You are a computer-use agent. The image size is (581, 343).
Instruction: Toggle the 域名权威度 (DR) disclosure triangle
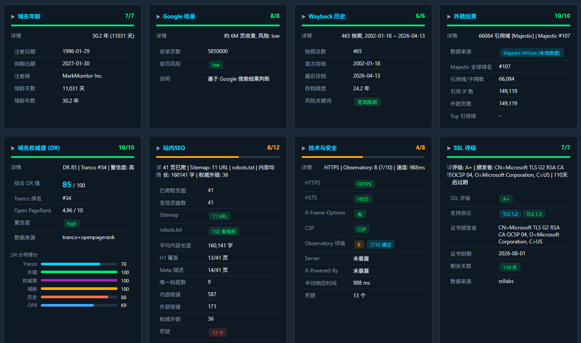point(13,148)
